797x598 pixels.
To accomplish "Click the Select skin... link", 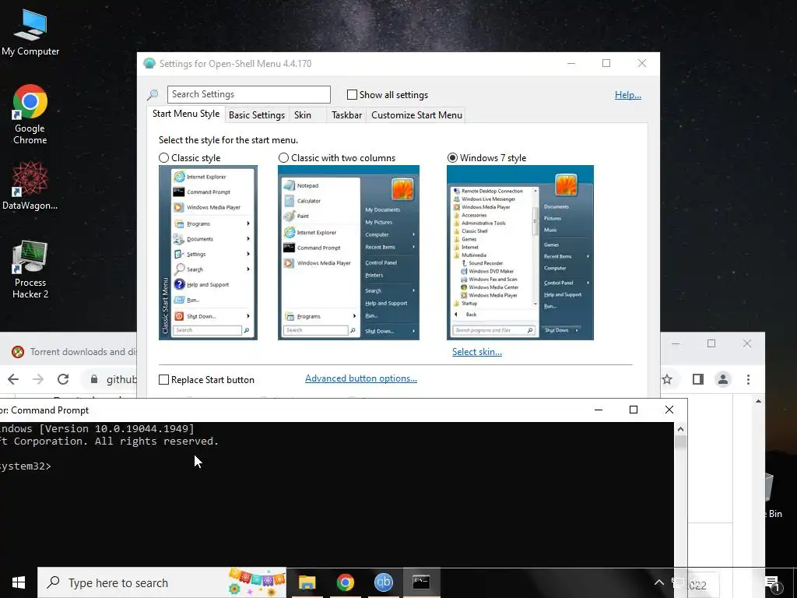I will click(x=477, y=352).
